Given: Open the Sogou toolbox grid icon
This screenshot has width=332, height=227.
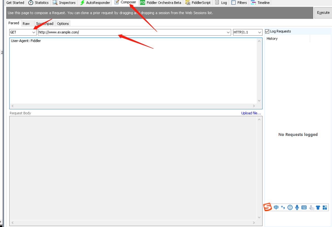Looking at the screenshot, I should tap(325, 207).
